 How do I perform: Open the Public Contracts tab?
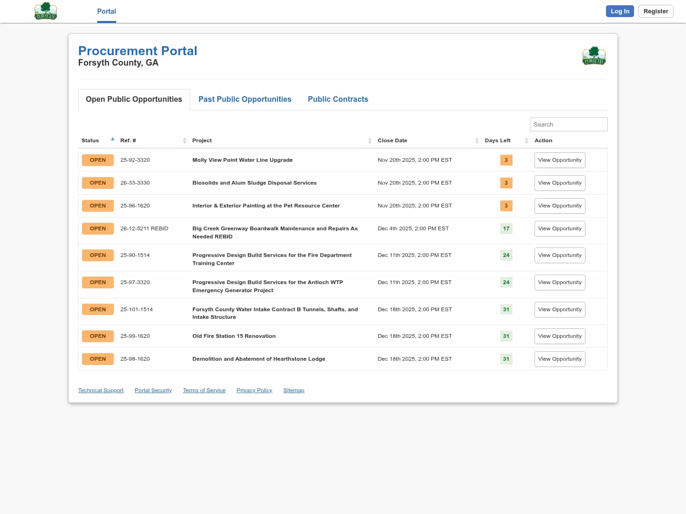click(x=338, y=99)
